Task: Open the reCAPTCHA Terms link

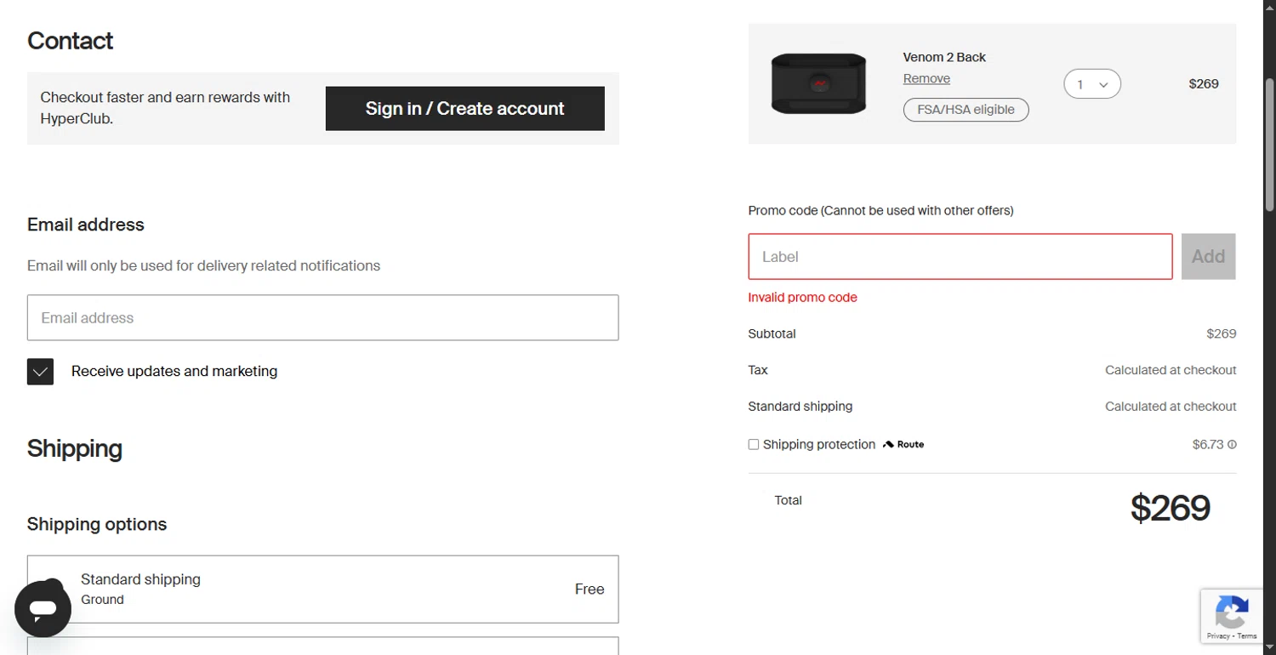Action: click(1248, 636)
